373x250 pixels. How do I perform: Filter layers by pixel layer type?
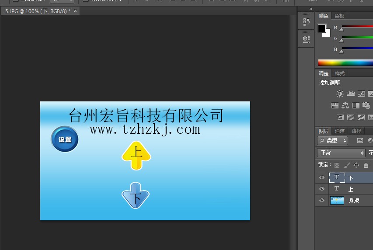[x=360, y=141]
